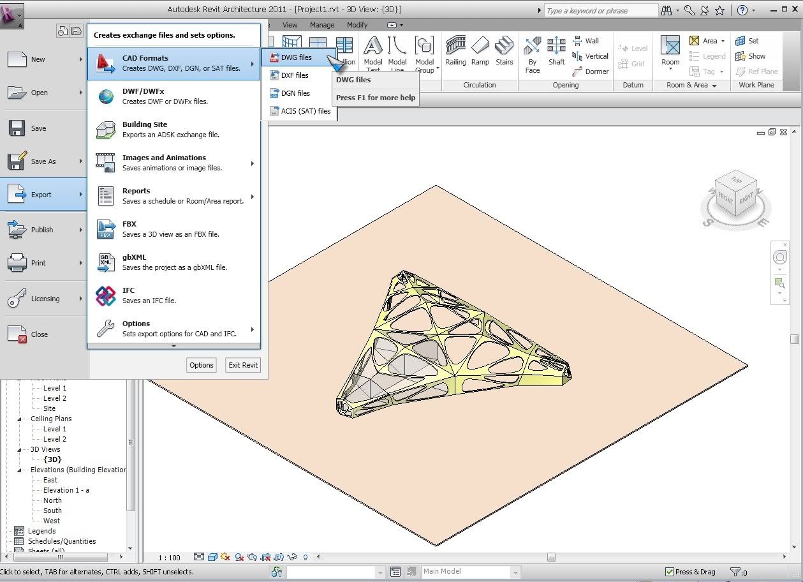
Task: Select the Model Line tool
Action: click(x=397, y=54)
